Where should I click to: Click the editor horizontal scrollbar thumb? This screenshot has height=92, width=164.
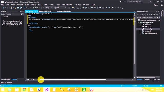[73, 80]
